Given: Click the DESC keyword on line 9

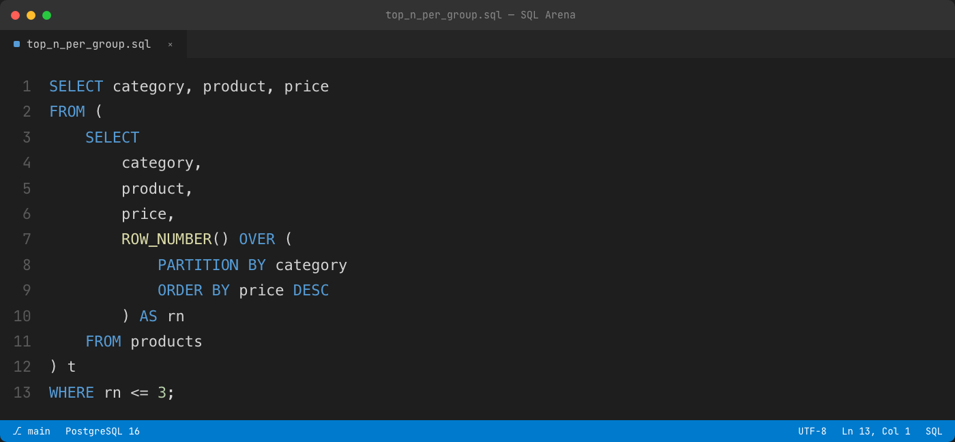Looking at the screenshot, I should tap(311, 291).
